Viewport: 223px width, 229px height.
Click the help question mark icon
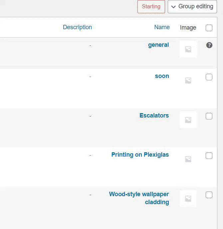[209, 45]
